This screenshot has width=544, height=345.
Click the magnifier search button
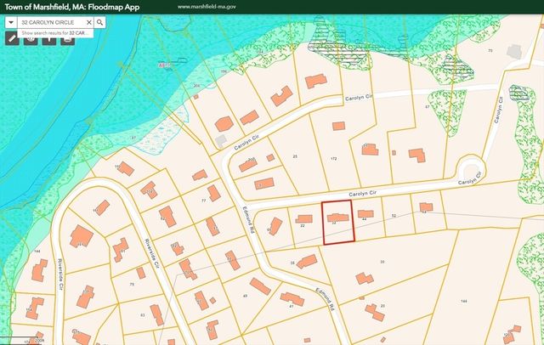coord(100,21)
